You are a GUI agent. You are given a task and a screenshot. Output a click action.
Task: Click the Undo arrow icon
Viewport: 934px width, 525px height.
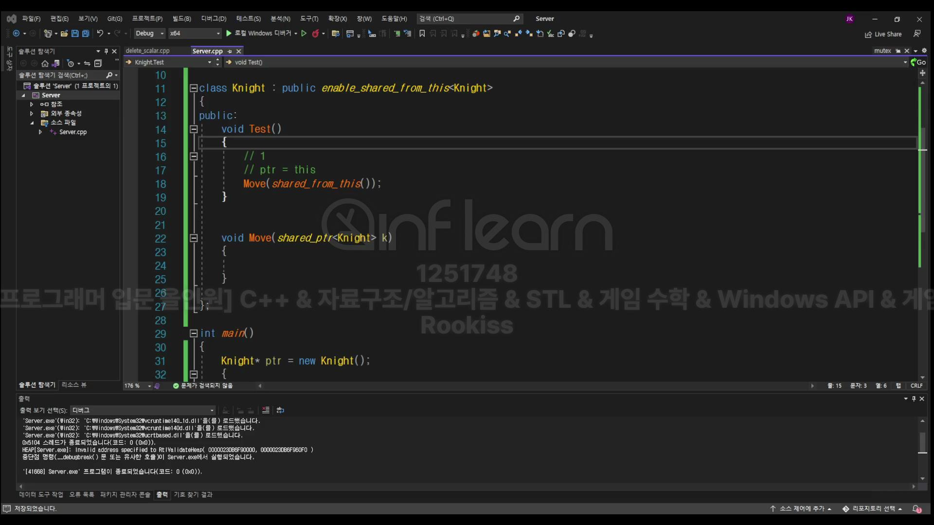pyautogui.click(x=100, y=34)
